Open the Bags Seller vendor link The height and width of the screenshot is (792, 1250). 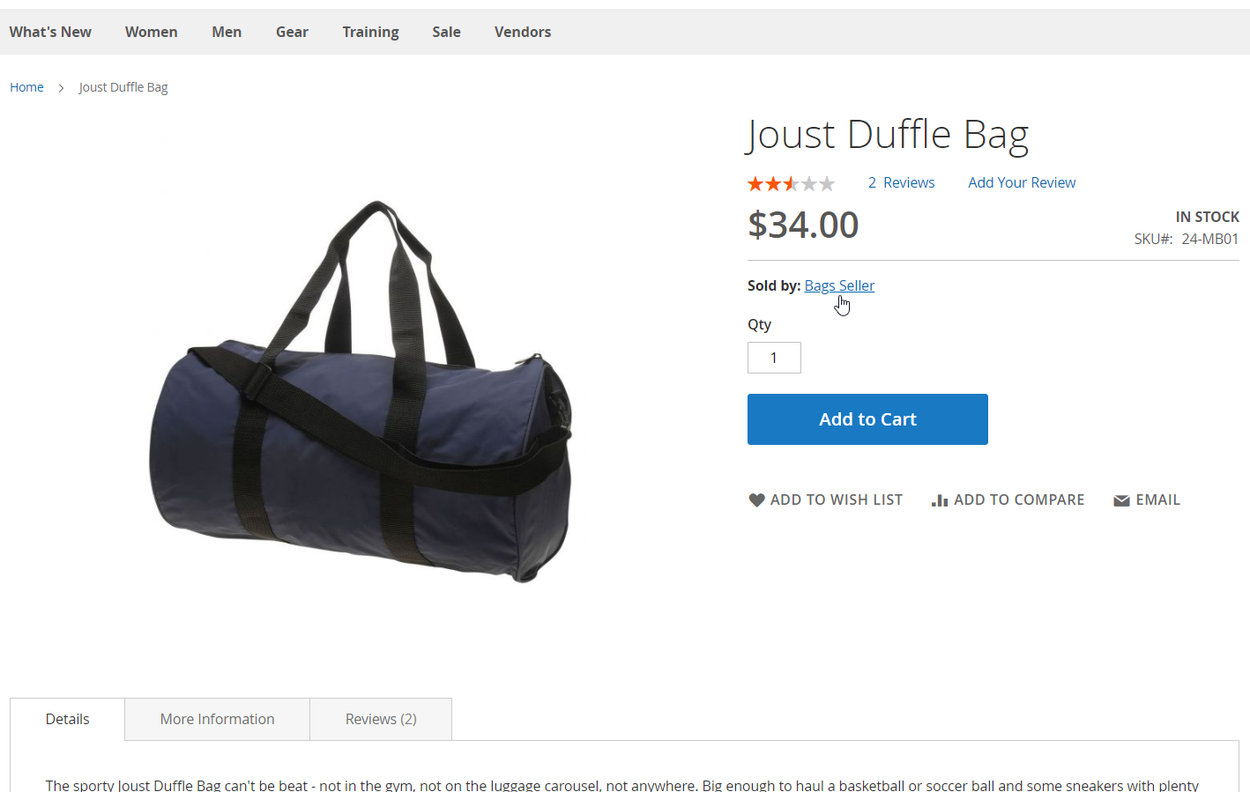(839, 285)
